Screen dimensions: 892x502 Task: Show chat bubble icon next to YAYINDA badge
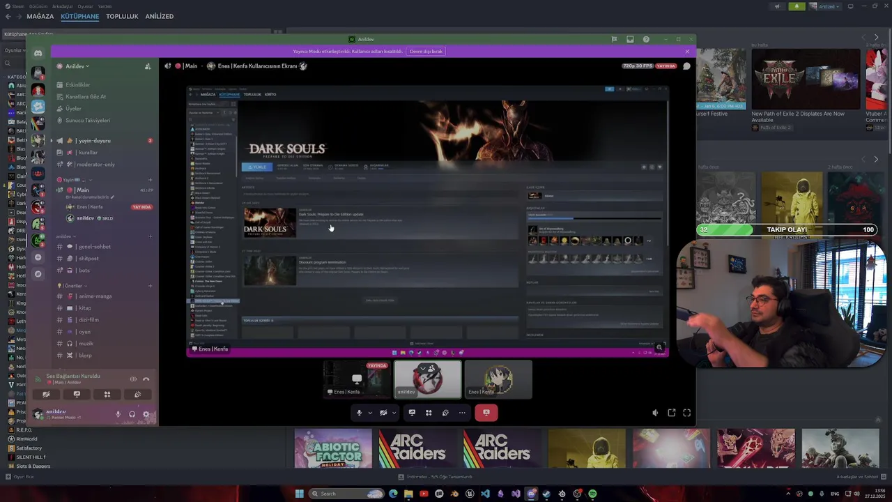[x=686, y=66]
